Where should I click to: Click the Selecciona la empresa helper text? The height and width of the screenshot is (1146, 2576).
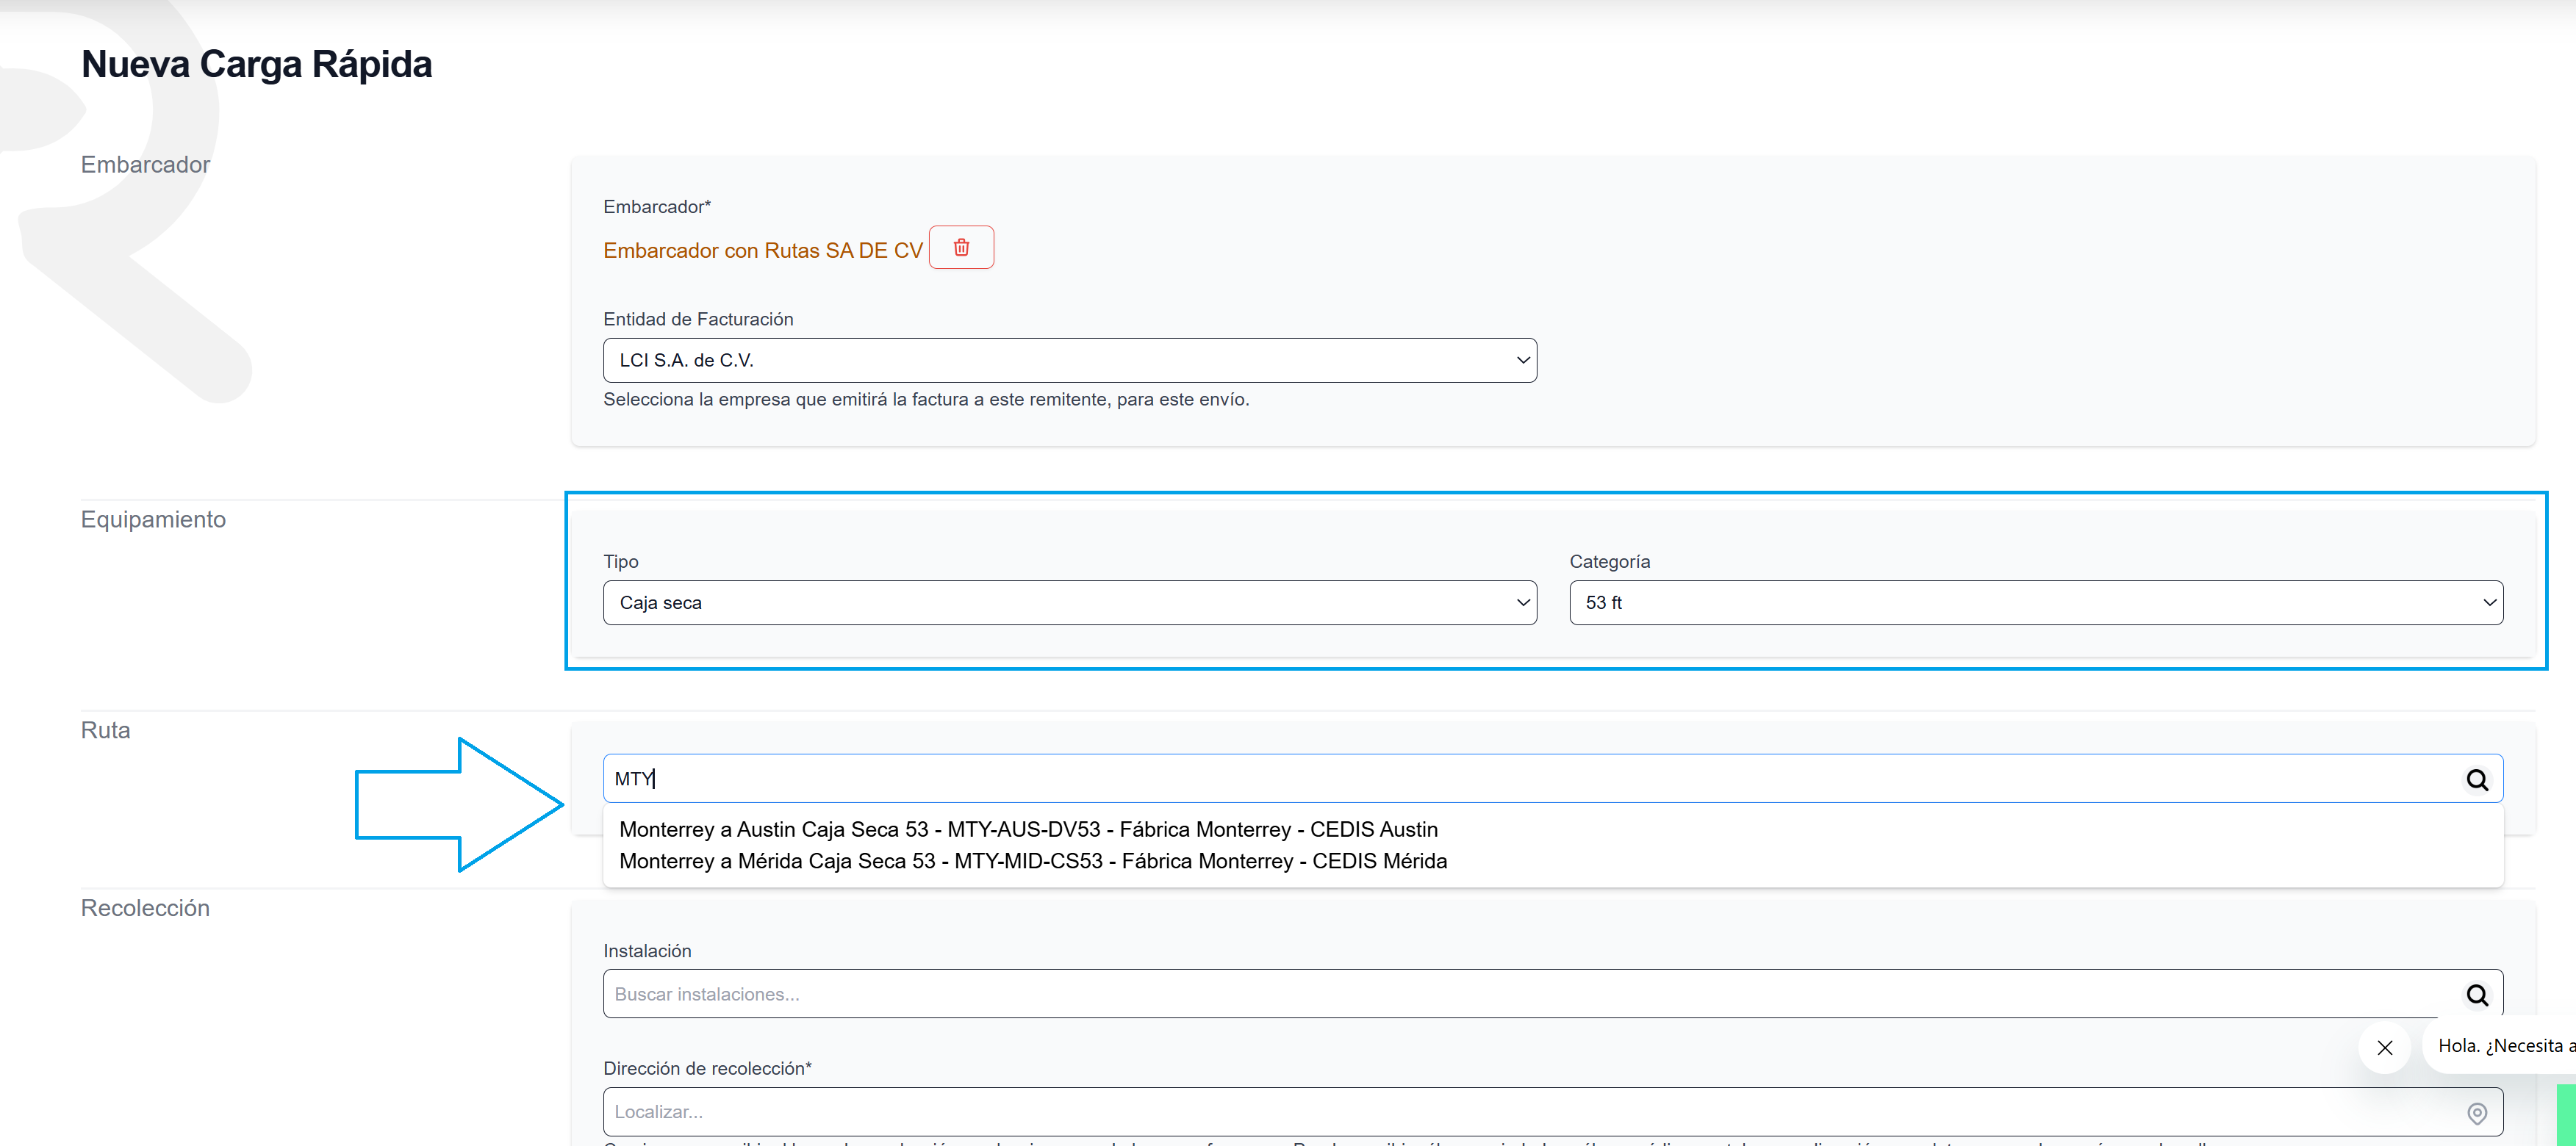pos(926,400)
